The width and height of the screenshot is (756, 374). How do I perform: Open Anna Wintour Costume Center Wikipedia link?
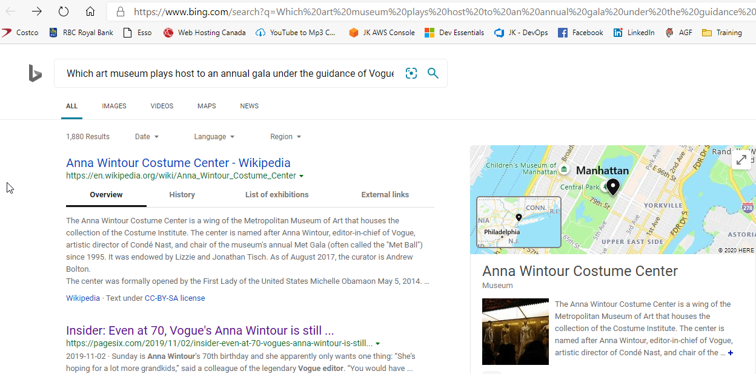coord(178,163)
